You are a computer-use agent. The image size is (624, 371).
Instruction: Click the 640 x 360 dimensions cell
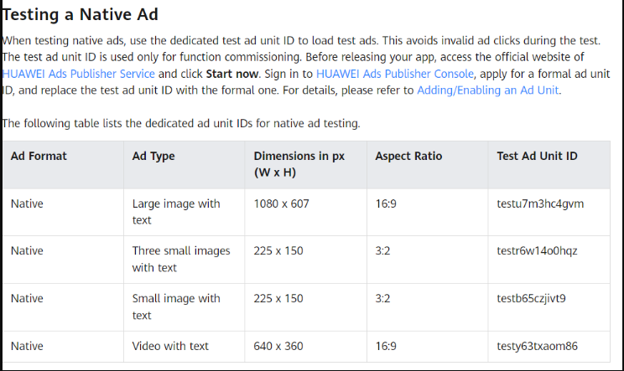click(278, 346)
